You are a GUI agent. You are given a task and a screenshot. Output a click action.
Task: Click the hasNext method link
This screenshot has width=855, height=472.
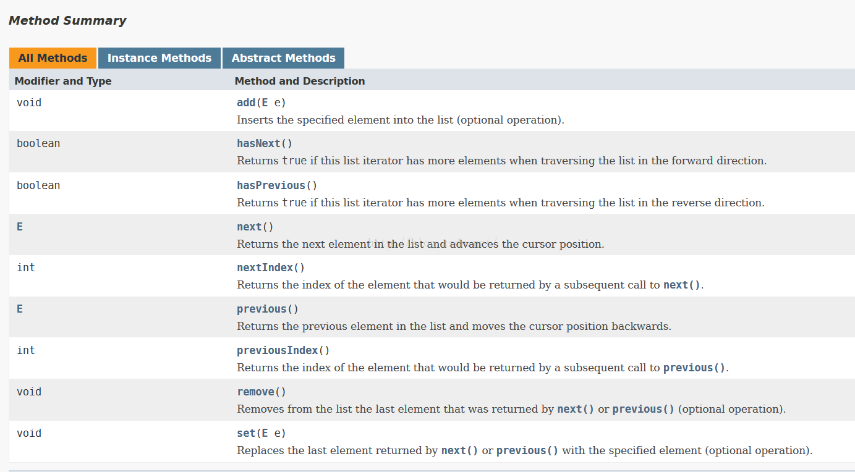tap(258, 143)
